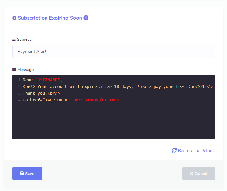Click the #APP_NAME# placeholder in line 4
The height and width of the screenshot is (191, 227).
[x=85, y=100]
